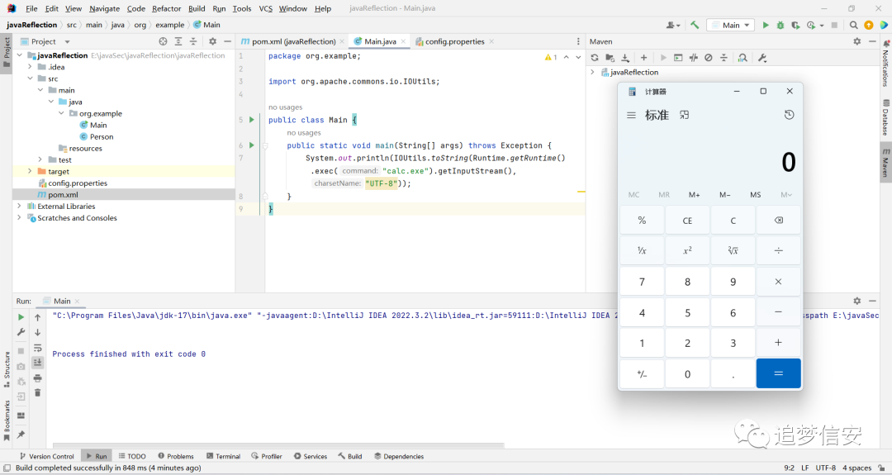Open Maven settings wrench icon

click(x=762, y=58)
